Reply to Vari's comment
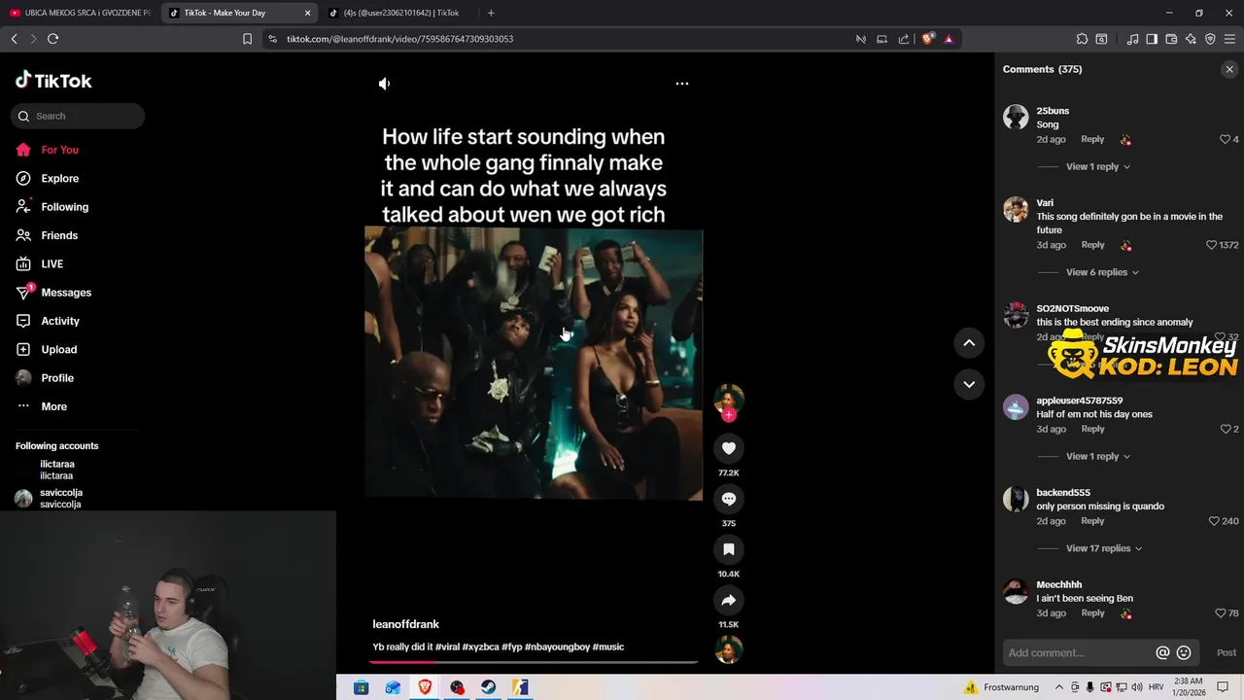 pos(1092,245)
